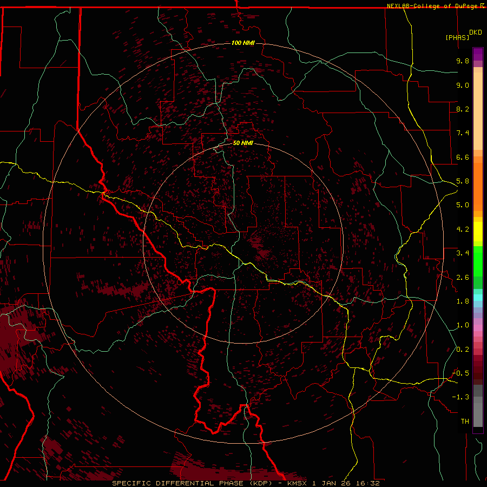Click the pale peach band of the color scale
Viewport: 487px width, 487px height.
click(478, 111)
